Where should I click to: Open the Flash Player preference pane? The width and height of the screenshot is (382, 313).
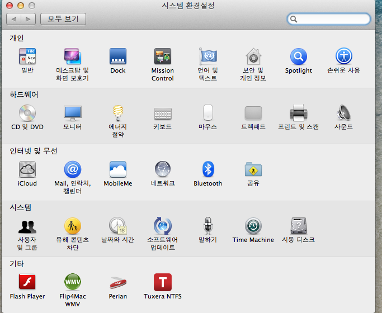pos(27,282)
